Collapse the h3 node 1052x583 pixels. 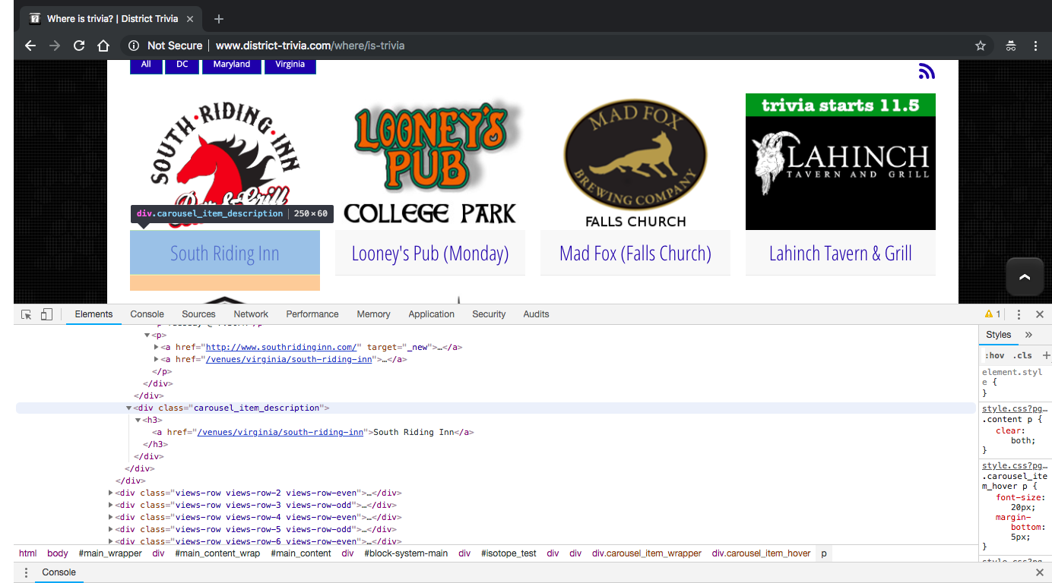click(138, 421)
